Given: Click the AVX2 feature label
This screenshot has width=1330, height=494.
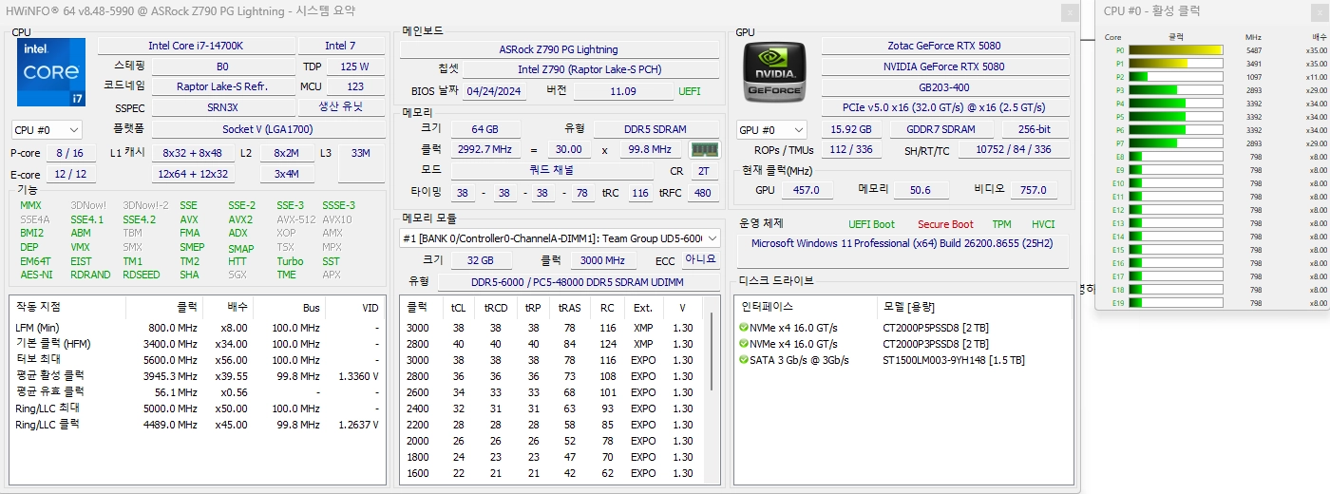Looking at the screenshot, I should [240, 219].
